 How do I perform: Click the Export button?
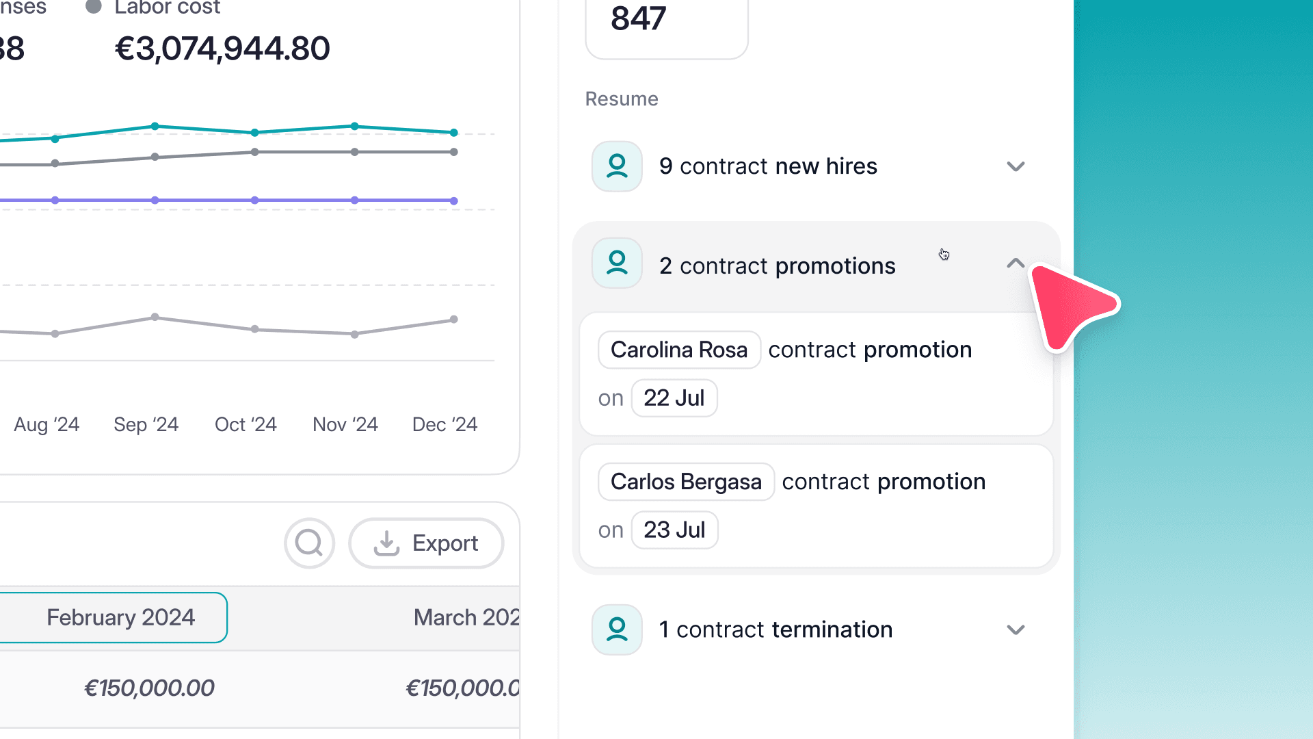pyautogui.click(x=425, y=543)
